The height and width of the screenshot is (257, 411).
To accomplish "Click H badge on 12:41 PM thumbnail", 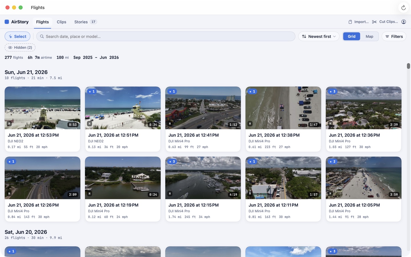I will pos(170,124).
